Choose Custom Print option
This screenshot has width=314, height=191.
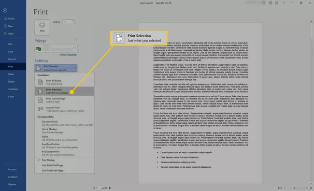pyautogui.click(x=64, y=109)
